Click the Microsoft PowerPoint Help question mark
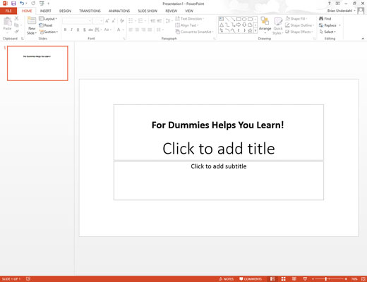Viewport: 367px width, 282px height. (330, 4)
